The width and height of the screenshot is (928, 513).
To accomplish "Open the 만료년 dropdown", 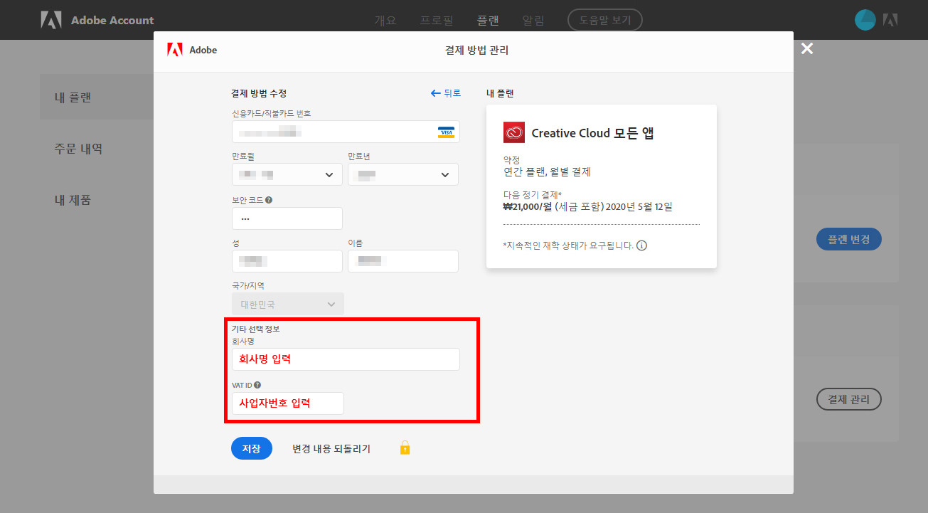I will [x=403, y=174].
